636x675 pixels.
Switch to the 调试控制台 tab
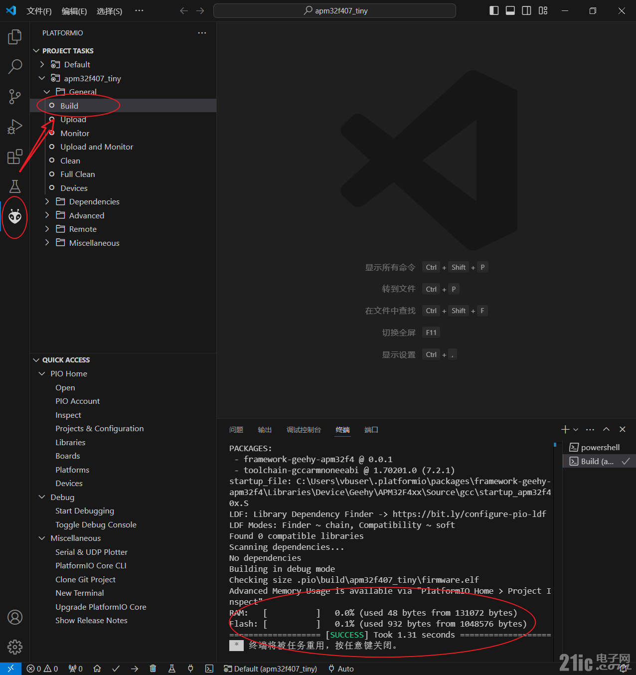(304, 430)
